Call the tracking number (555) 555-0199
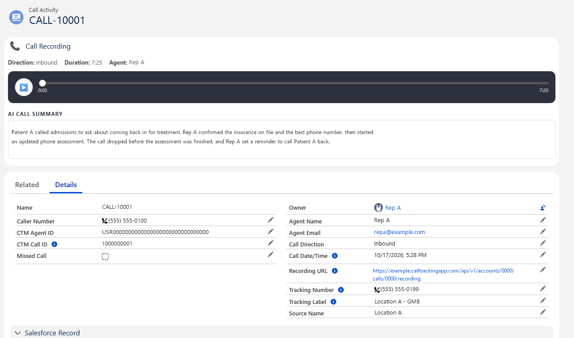This screenshot has width=574, height=338. 396,289
